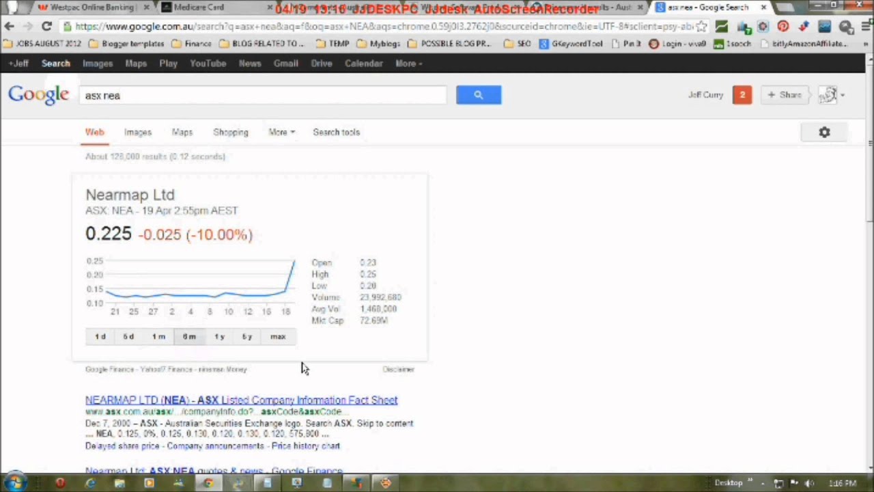The width and height of the screenshot is (874, 492).
Task: Open the GKeywordTool bookmark
Action: [x=572, y=44]
